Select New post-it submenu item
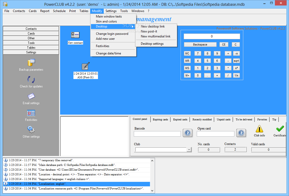Image resolution: width=289 pixels, height=196 pixels. click(x=156, y=31)
